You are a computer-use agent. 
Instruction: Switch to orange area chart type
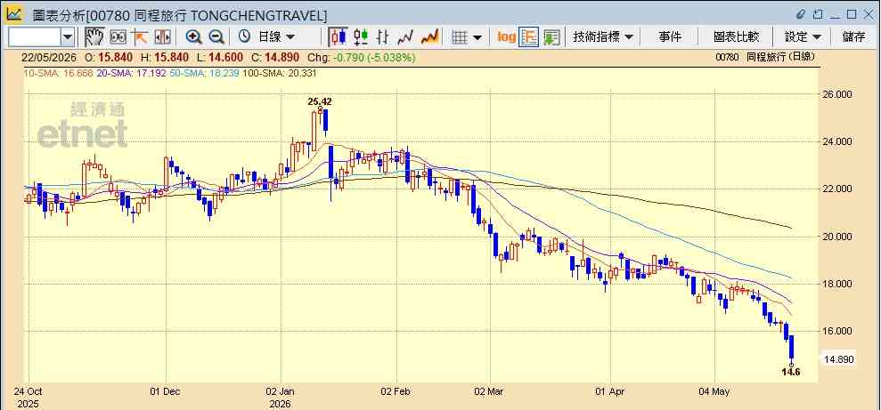point(430,37)
